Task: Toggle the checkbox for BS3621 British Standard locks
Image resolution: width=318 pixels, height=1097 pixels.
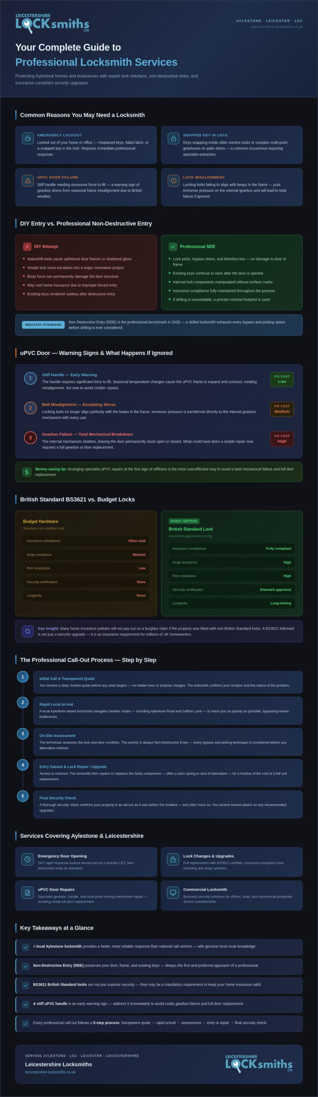Action: (26, 986)
